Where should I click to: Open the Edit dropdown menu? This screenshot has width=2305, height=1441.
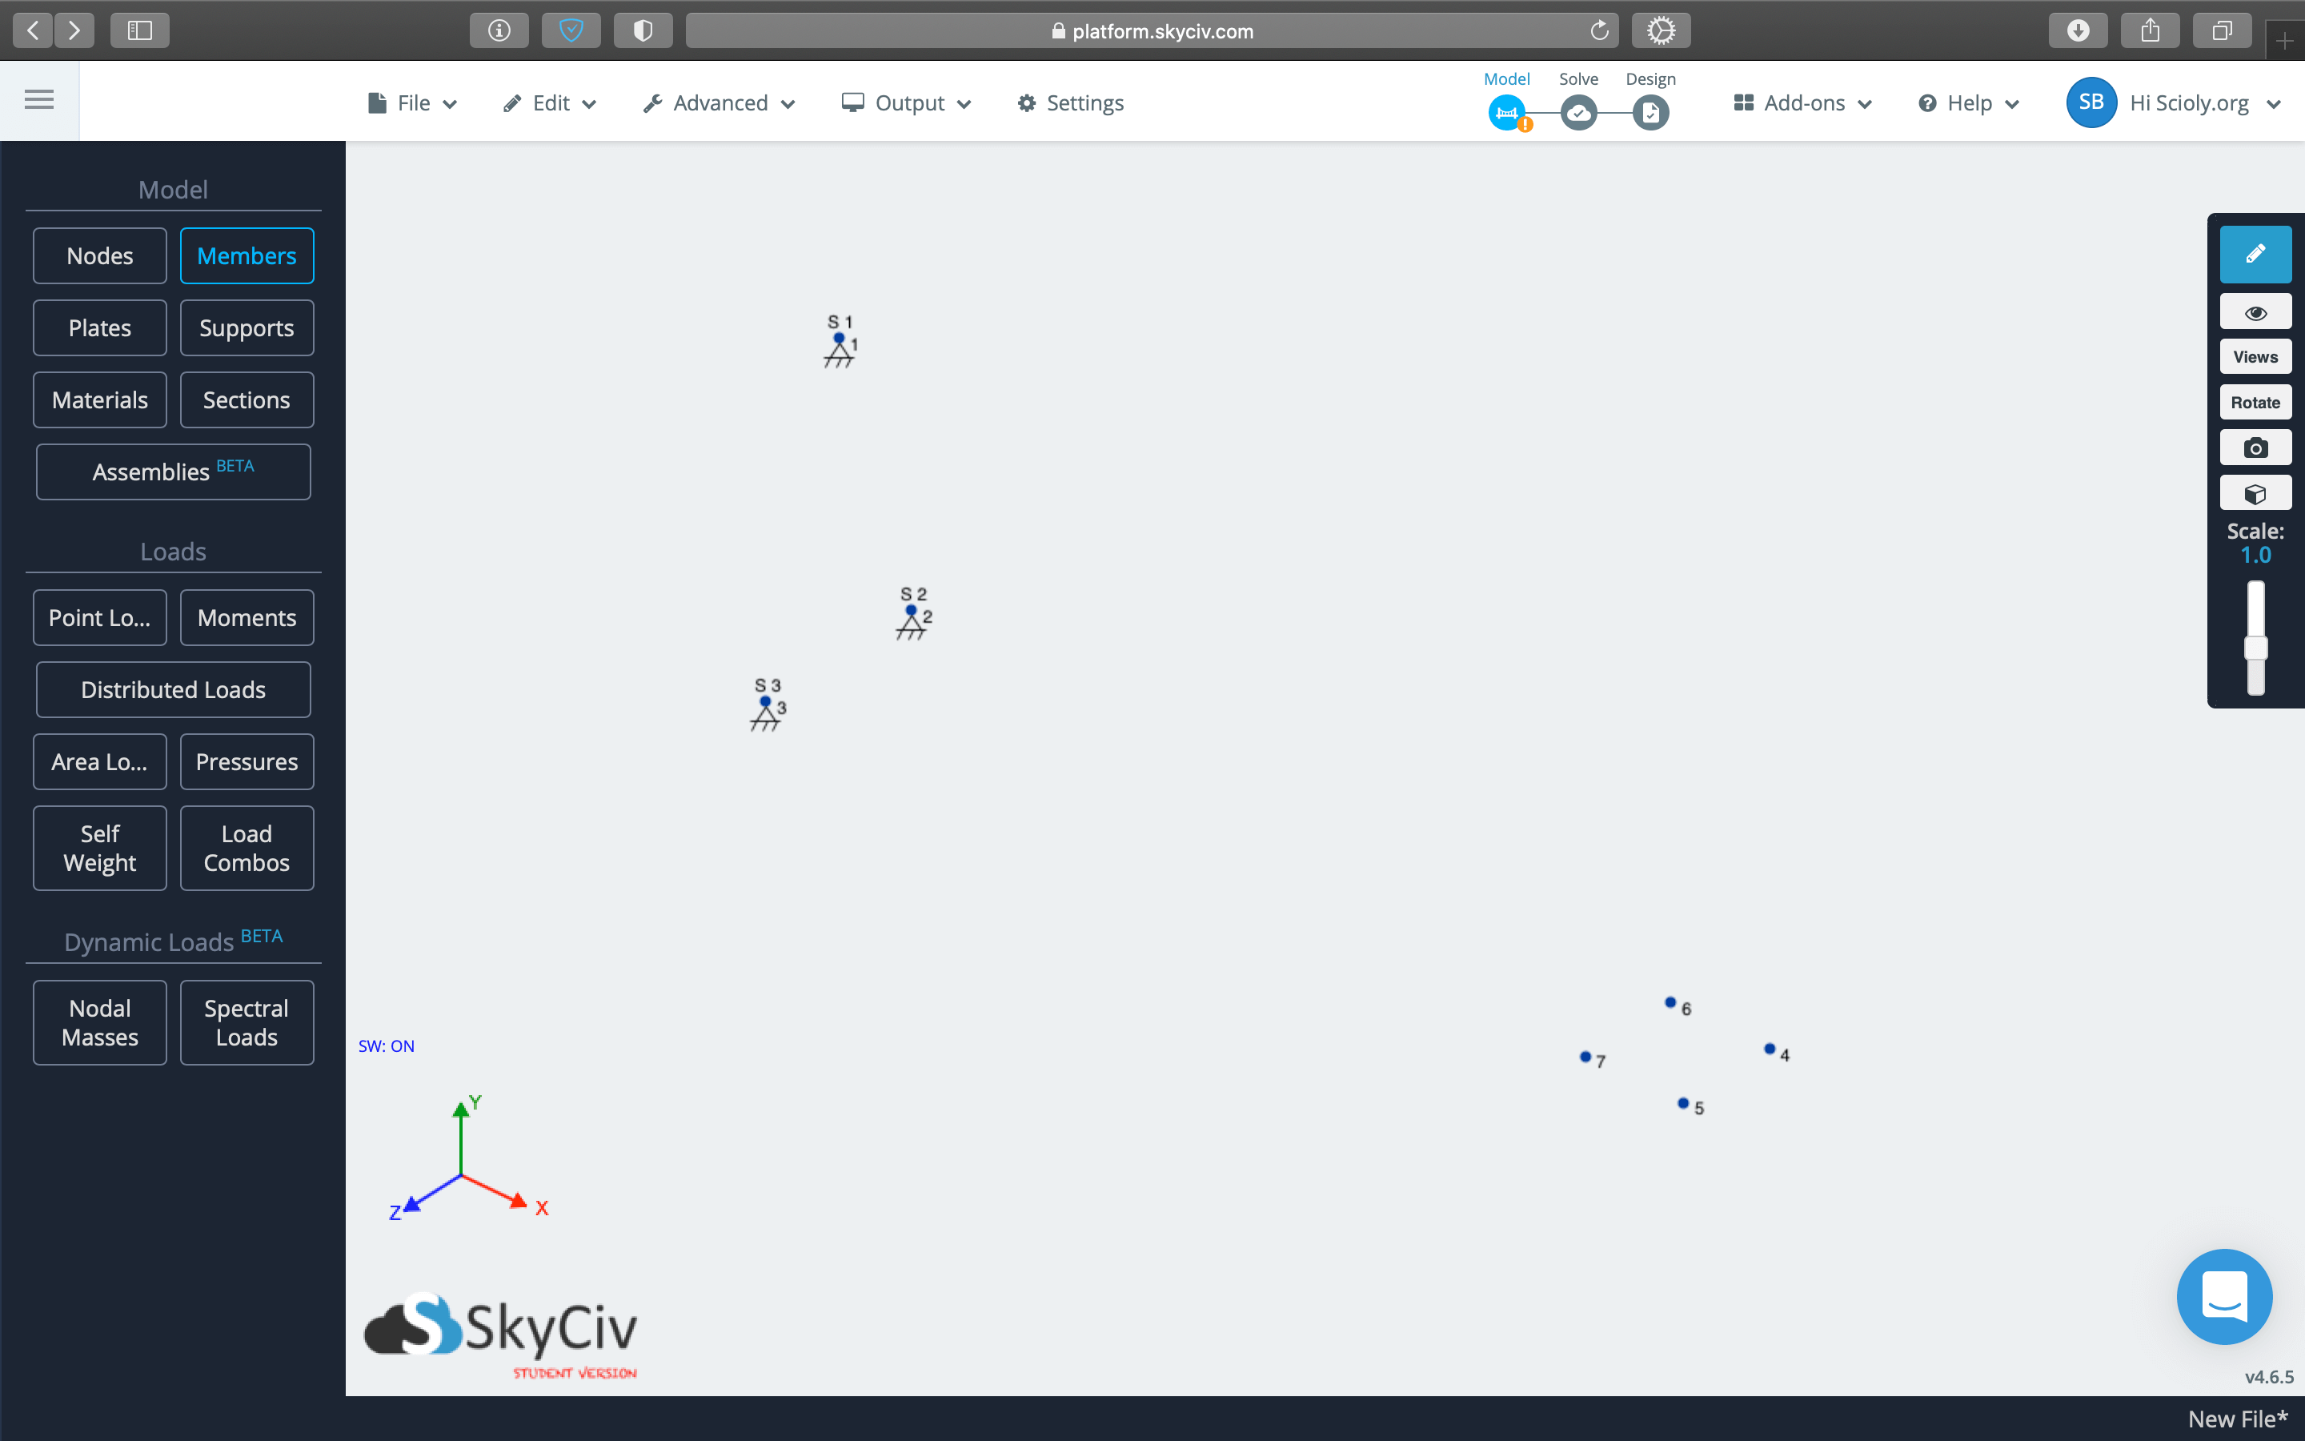[550, 103]
